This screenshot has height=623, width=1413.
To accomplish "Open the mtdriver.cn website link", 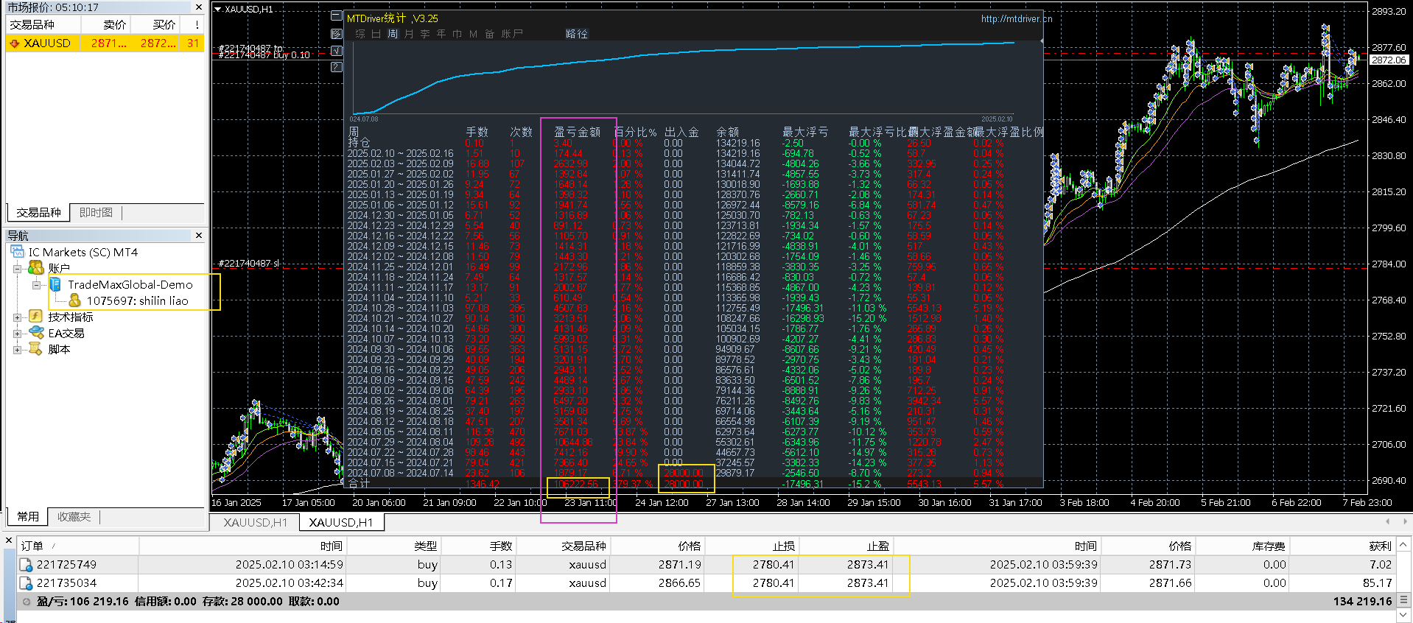I will [x=1016, y=19].
